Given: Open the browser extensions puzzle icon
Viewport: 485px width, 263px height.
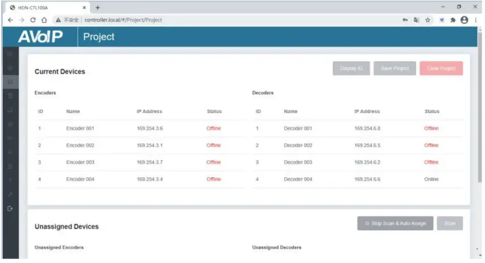Looking at the screenshot, I should point(453,20).
